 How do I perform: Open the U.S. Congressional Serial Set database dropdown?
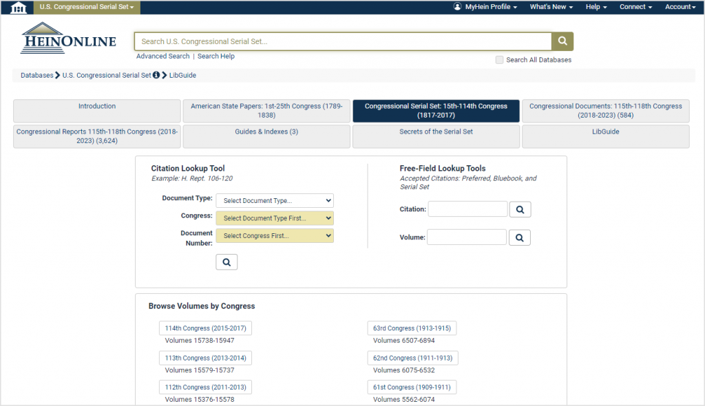[x=87, y=7]
